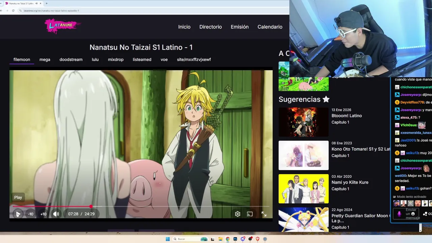Select the Nanatsu no Taizai browser tab
This screenshot has width=432, height=243.
click(23, 3)
